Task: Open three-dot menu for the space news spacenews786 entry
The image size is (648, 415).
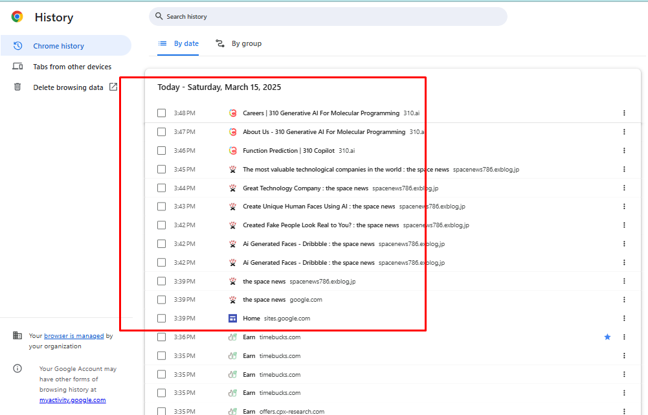Action: 624,281
